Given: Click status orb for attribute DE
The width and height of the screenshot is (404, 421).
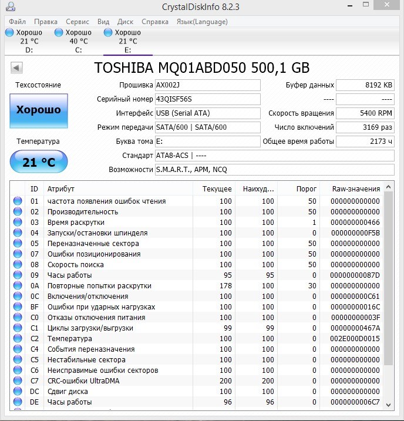Looking at the screenshot, I should click(x=18, y=402).
